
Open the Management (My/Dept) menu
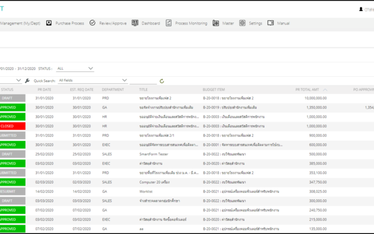click(x=20, y=23)
